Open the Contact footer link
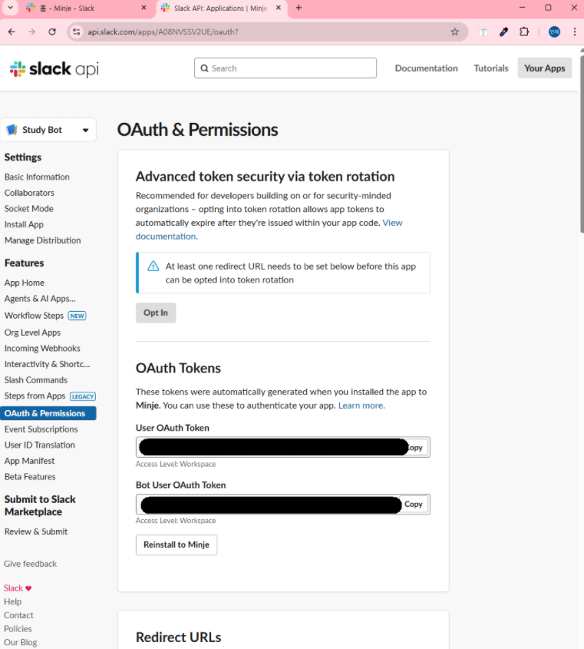Screen dimensions: 584x649 point(18,615)
